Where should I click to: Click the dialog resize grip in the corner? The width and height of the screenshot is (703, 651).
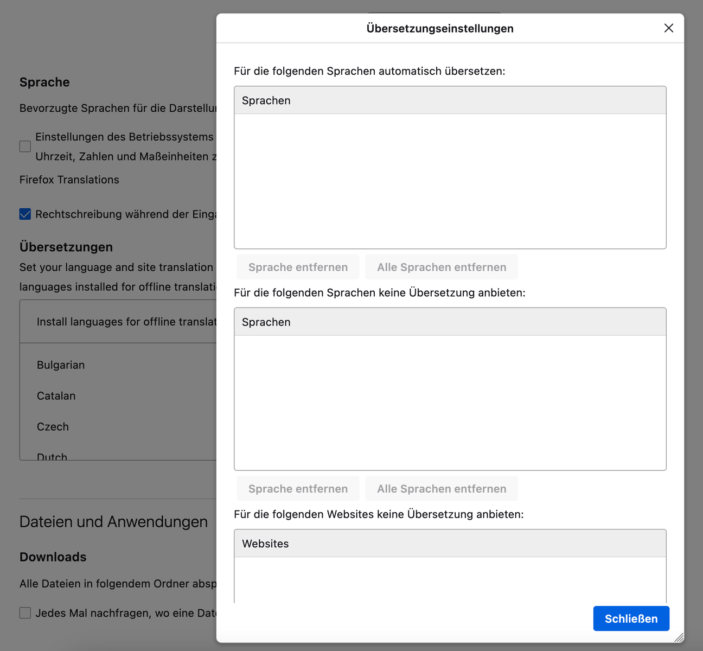coord(679,637)
